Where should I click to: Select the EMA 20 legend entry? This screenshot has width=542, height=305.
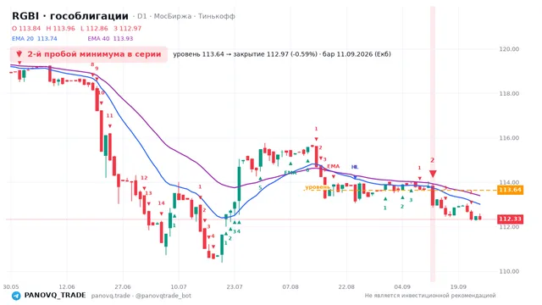pos(34,39)
